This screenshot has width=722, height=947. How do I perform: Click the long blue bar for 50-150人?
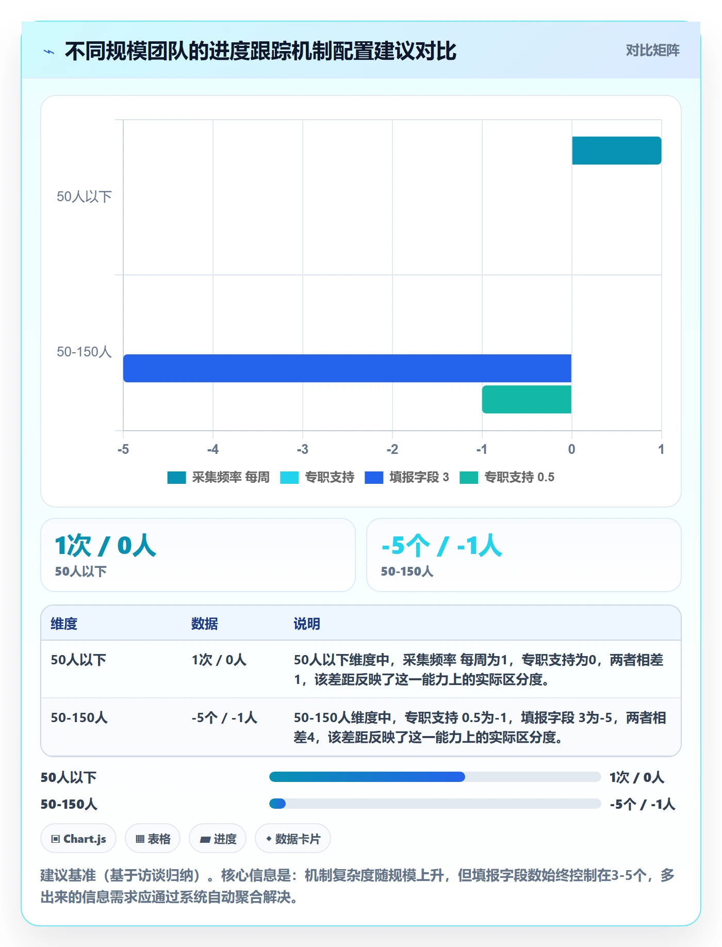click(x=347, y=368)
